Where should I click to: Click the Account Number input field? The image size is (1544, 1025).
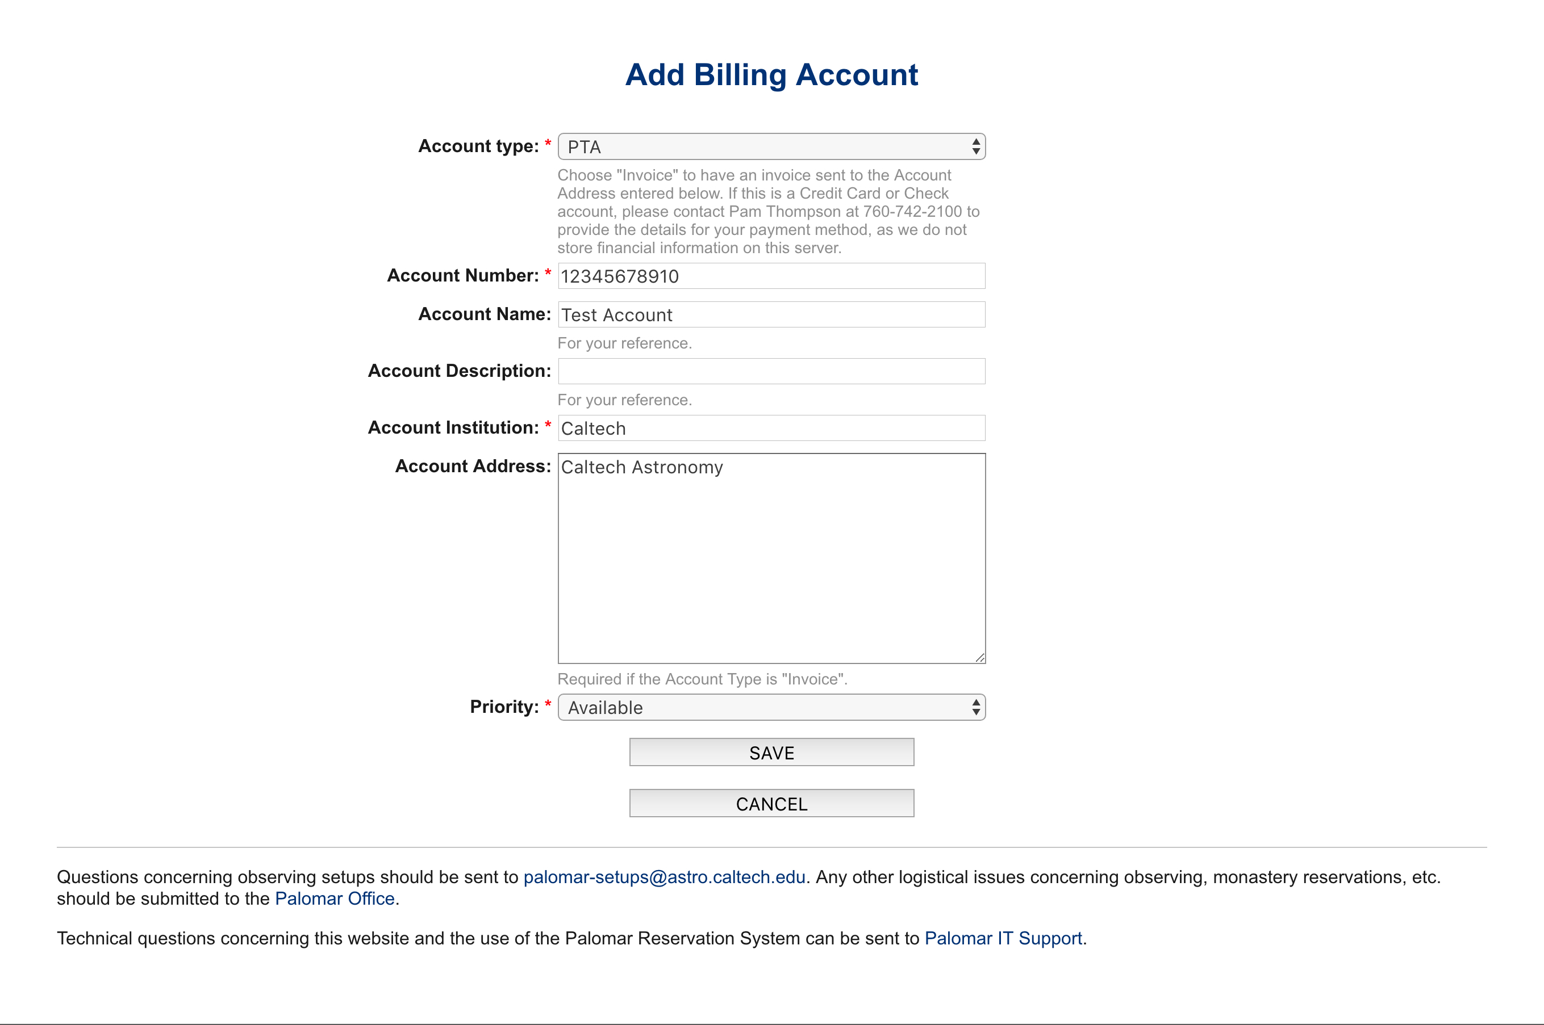click(x=771, y=276)
